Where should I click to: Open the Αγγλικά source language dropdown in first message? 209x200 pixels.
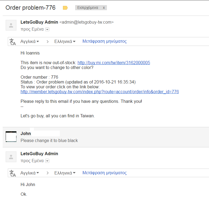30,42
